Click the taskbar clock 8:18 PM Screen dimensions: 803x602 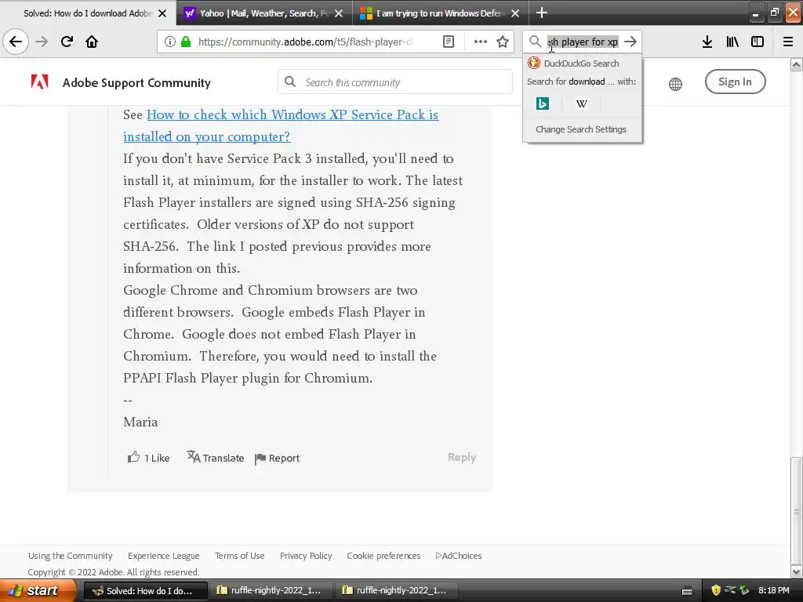click(x=774, y=590)
